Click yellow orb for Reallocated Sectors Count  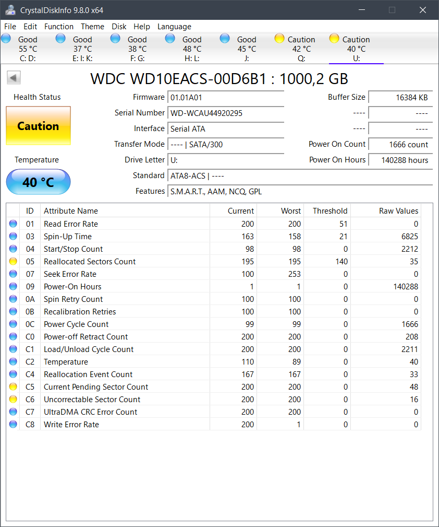(13, 261)
